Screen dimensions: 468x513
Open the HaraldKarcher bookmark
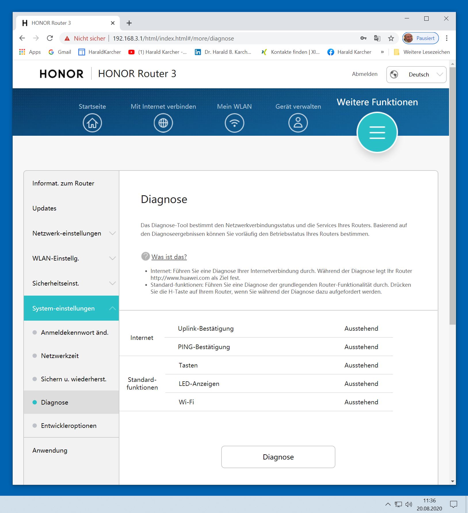[100, 52]
